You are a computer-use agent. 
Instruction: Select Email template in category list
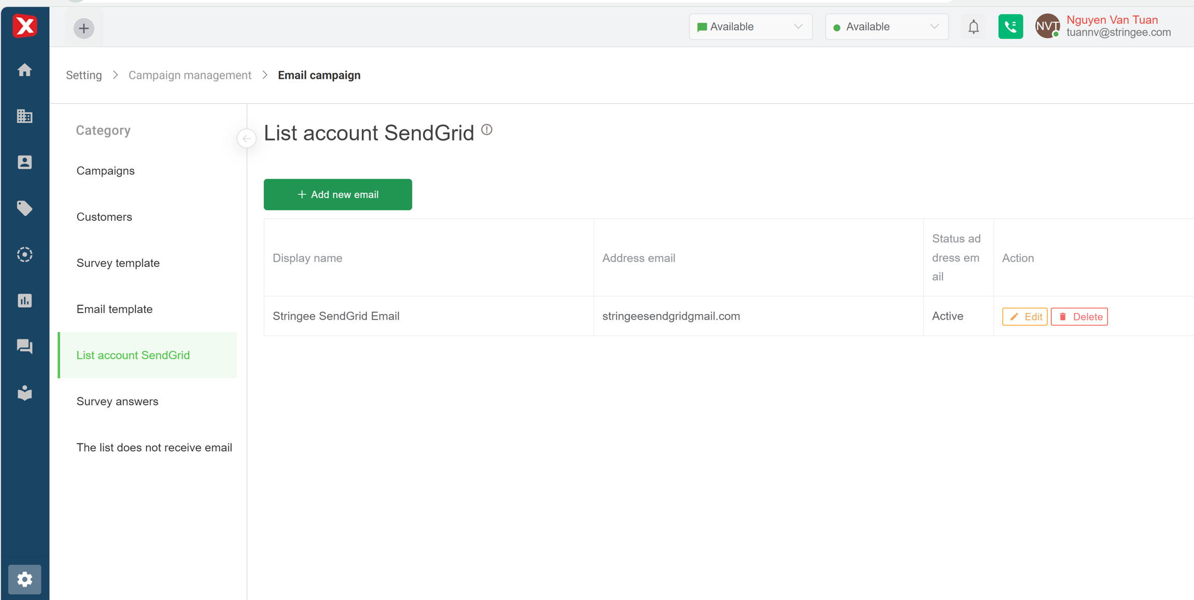[x=115, y=309]
